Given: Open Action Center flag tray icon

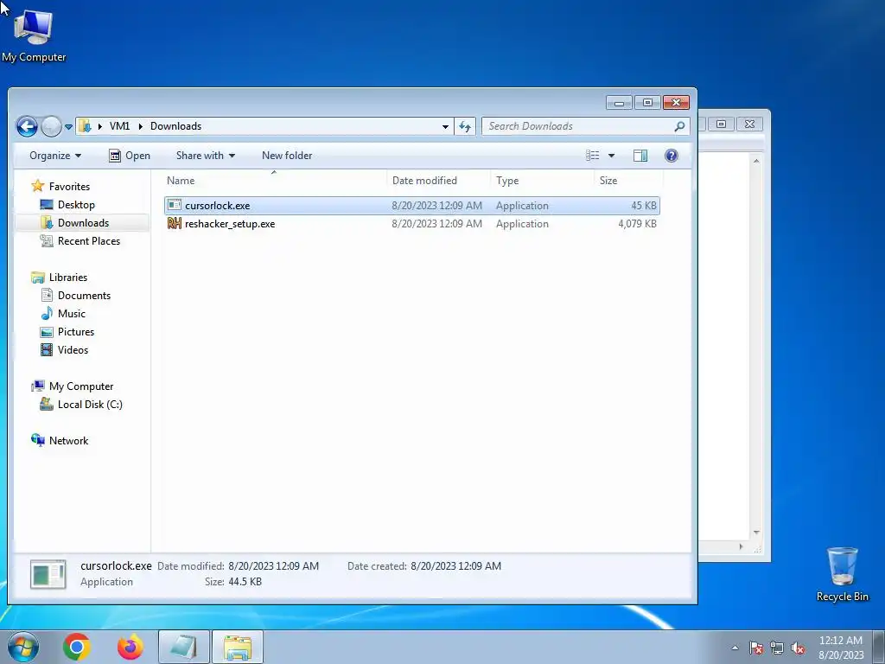Looking at the screenshot, I should coord(755,648).
